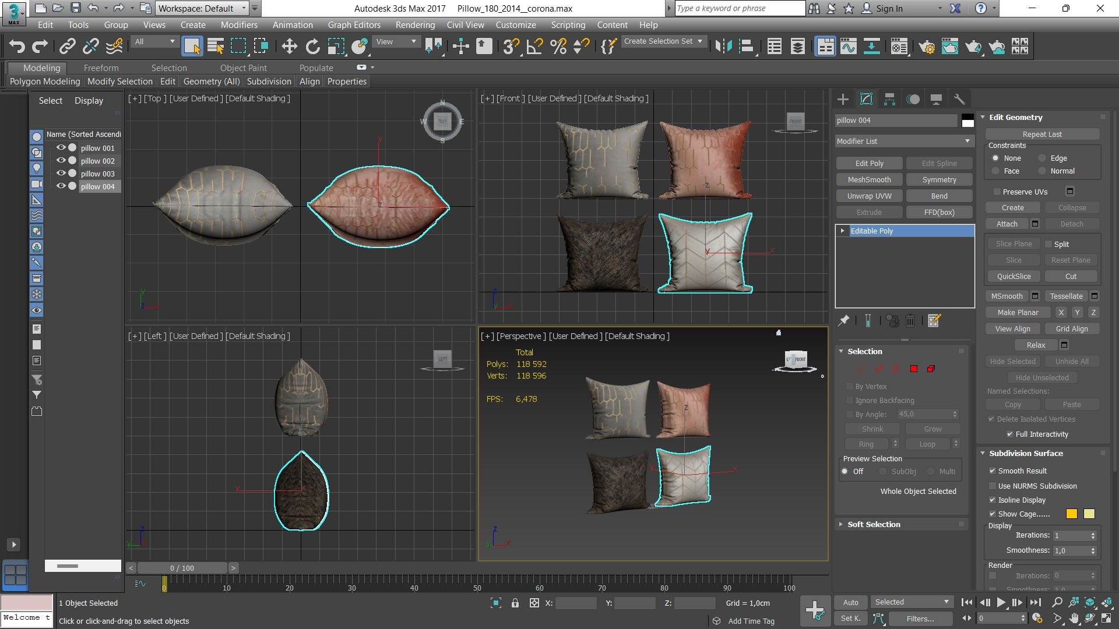The width and height of the screenshot is (1119, 629).
Task: Choose the Select Object tool
Action: 192,47
